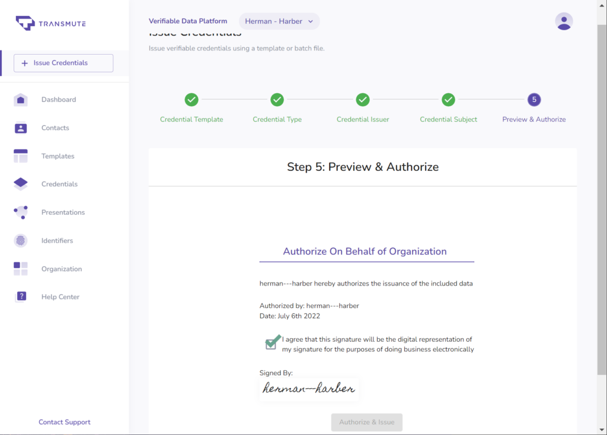
Task: Click the 'Authorize On Behalf of Organization' heading
Action: pos(365,251)
